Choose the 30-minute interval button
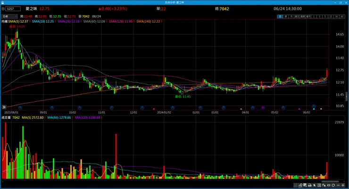This screenshot has height=189, width=349. (x=337, y=16)
